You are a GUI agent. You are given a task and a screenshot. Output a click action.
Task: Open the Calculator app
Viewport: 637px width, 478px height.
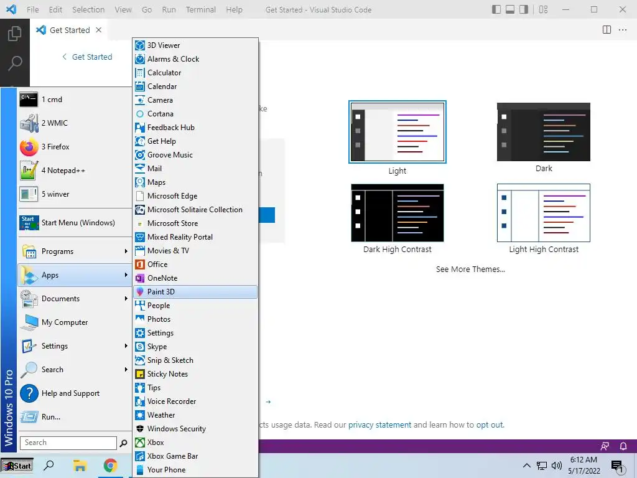(195, 73)
